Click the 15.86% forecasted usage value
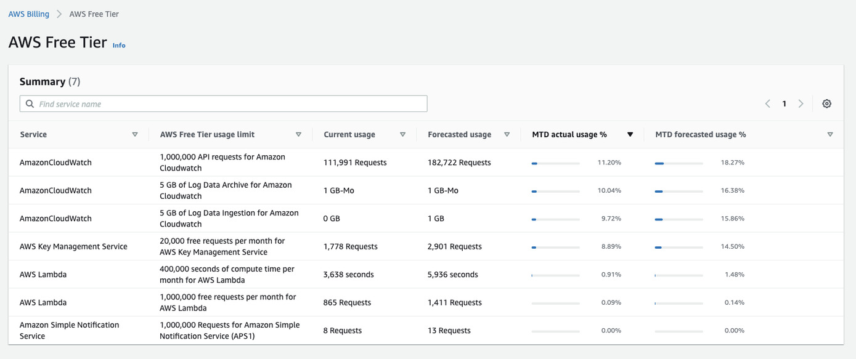Image resolution: width=856 pixels, height=359 pixels. pos(733,219)
